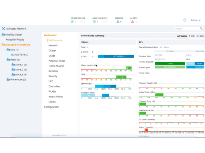This screenshot has height=153, width=205.
Task: Close the Managed Network panel with X icon
Action: [4, 28]
